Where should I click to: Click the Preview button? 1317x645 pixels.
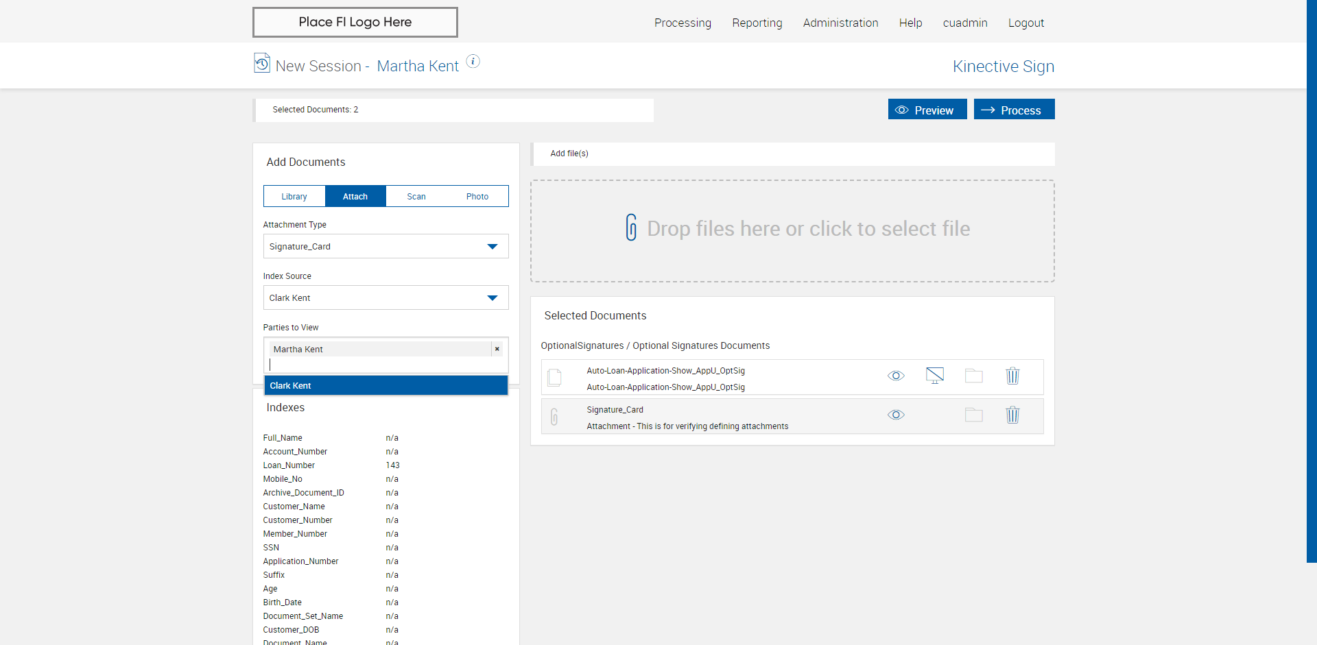(x=927, y=110)
